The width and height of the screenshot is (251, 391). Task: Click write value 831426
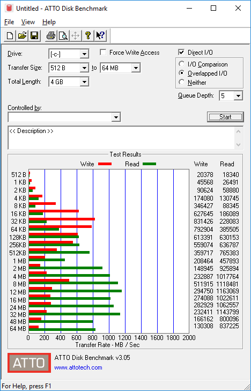tap(203, 222)
